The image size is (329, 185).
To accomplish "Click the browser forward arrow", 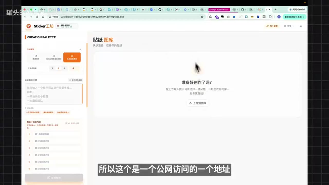I will coord(31,17).
